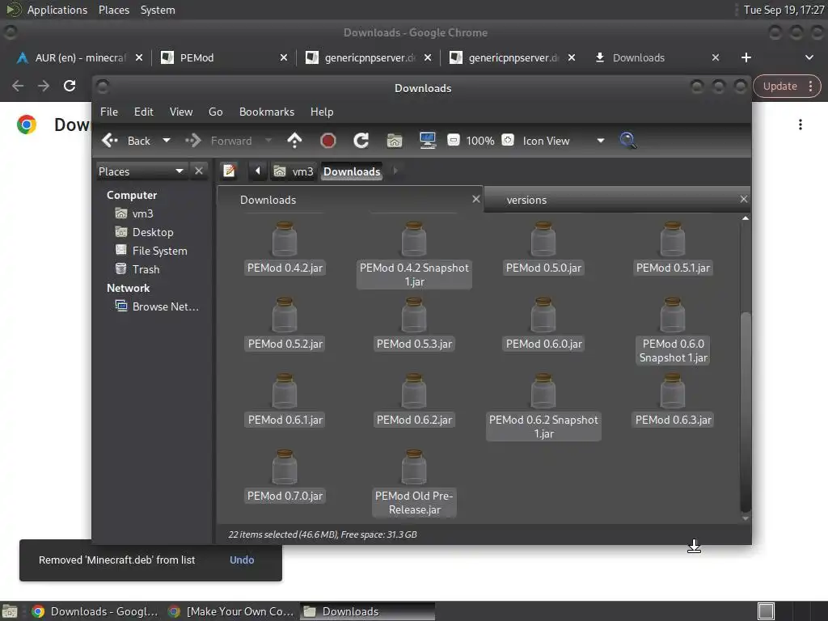Screen dimensions: 828x621
Task: Open the Applications panel menu
Action: point(57,10)
